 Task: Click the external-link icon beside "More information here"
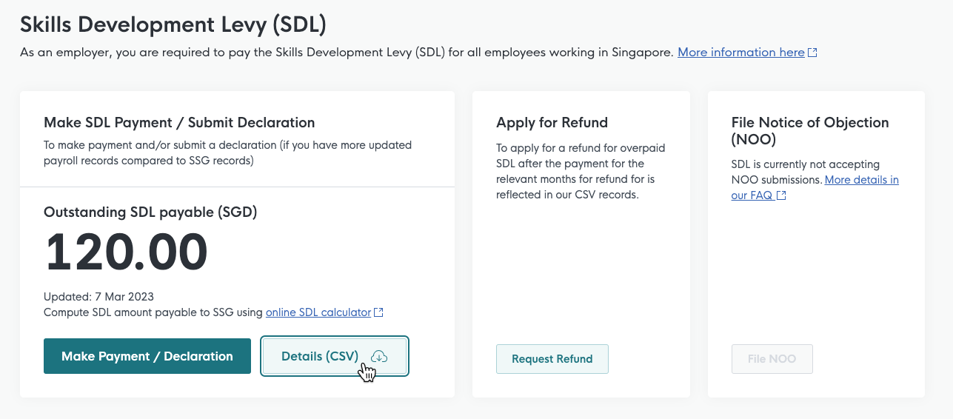coord(812,53)
